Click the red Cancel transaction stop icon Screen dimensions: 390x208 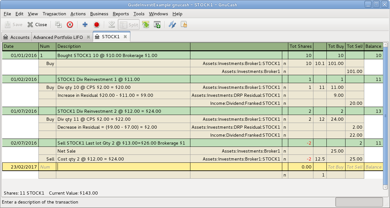point(97,25)
